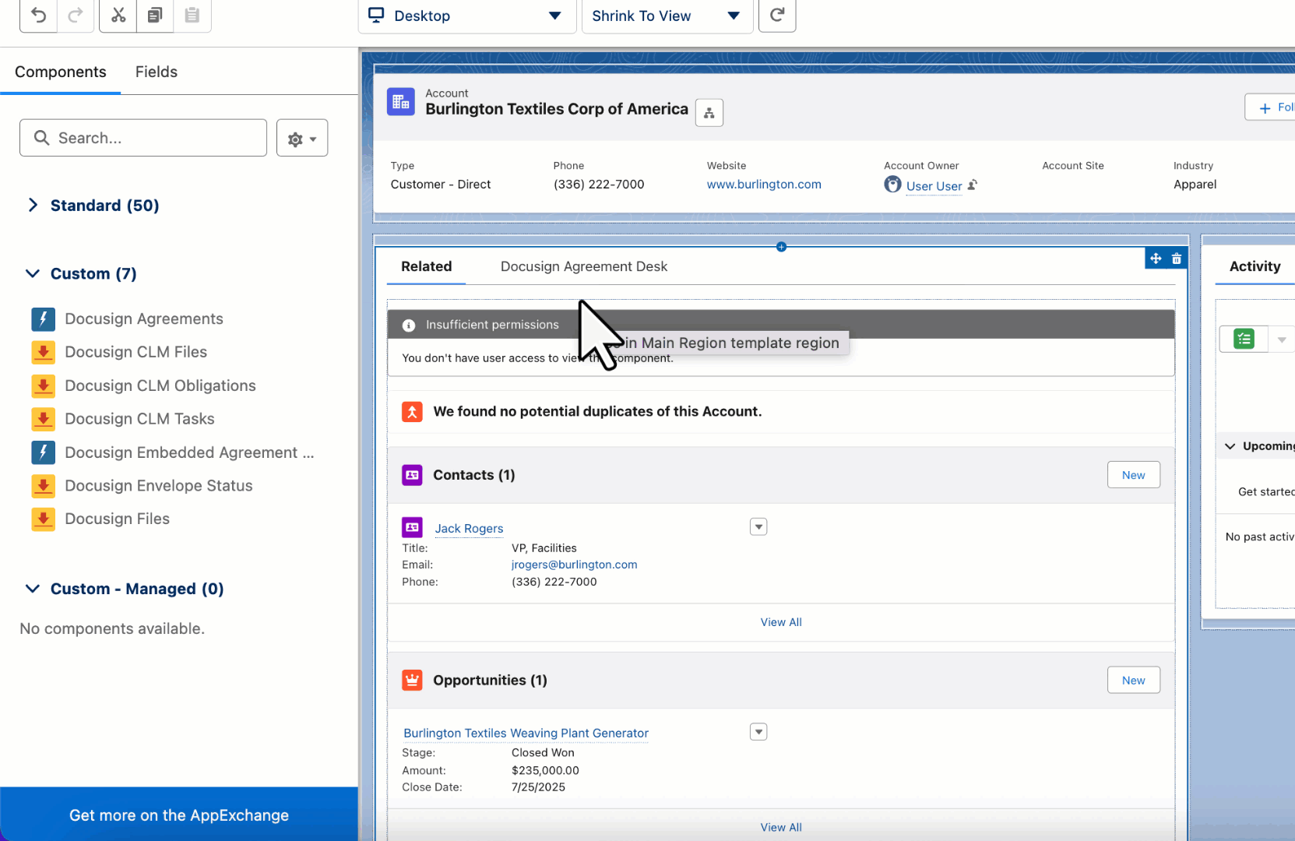The image size is (1295, 841).
Task: Click the component search field
Action: click(x=143, y=137)
